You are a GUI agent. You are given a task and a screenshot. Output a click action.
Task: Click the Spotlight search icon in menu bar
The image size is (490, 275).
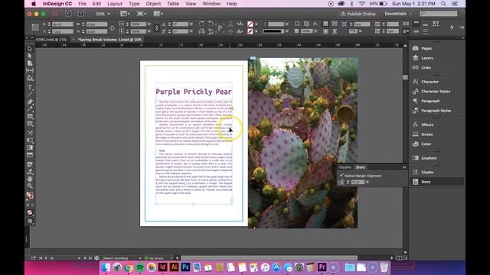(x=443, y=4)
